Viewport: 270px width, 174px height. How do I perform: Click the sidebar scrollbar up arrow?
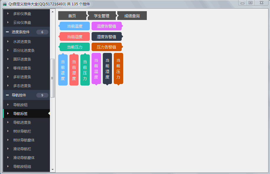[x=53, y=12]
